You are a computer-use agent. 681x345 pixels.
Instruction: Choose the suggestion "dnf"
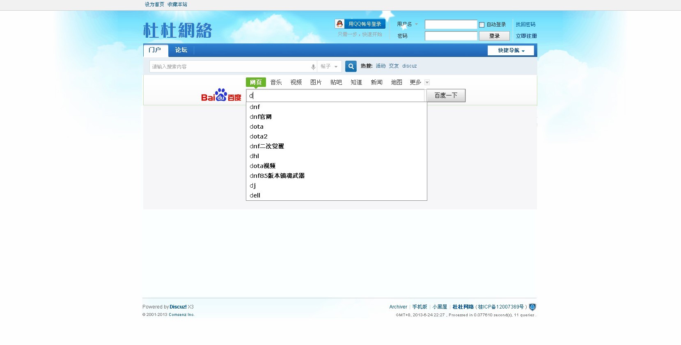(x=337, y=107)
